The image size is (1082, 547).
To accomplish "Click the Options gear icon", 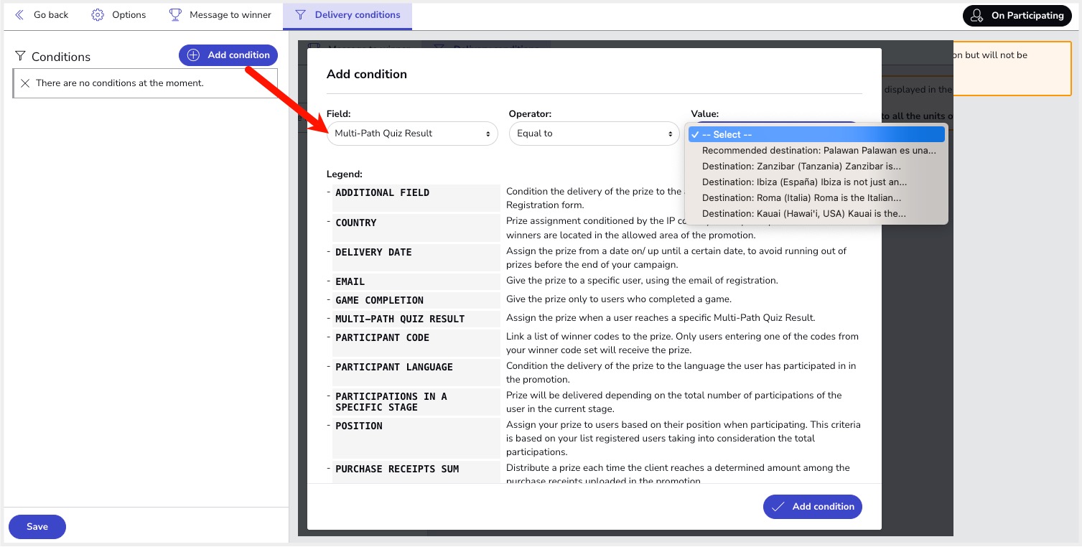I will tap(98, 15).
